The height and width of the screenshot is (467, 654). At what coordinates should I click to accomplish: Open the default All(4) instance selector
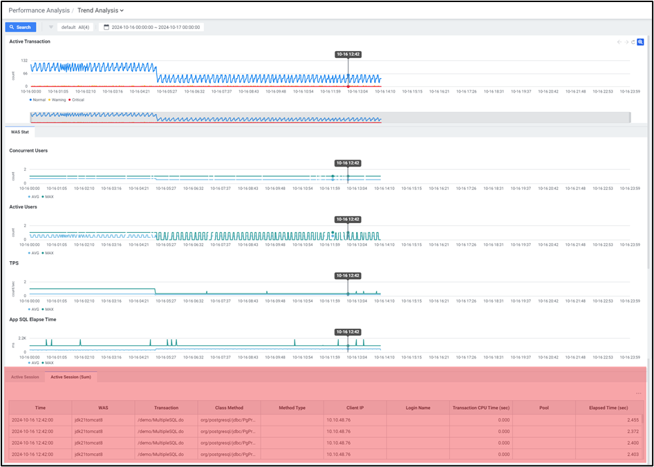pos(75,27)
